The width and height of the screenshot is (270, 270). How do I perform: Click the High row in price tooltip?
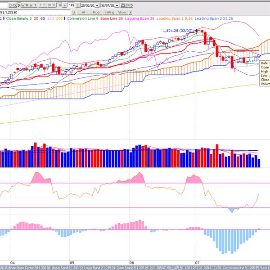265,71
